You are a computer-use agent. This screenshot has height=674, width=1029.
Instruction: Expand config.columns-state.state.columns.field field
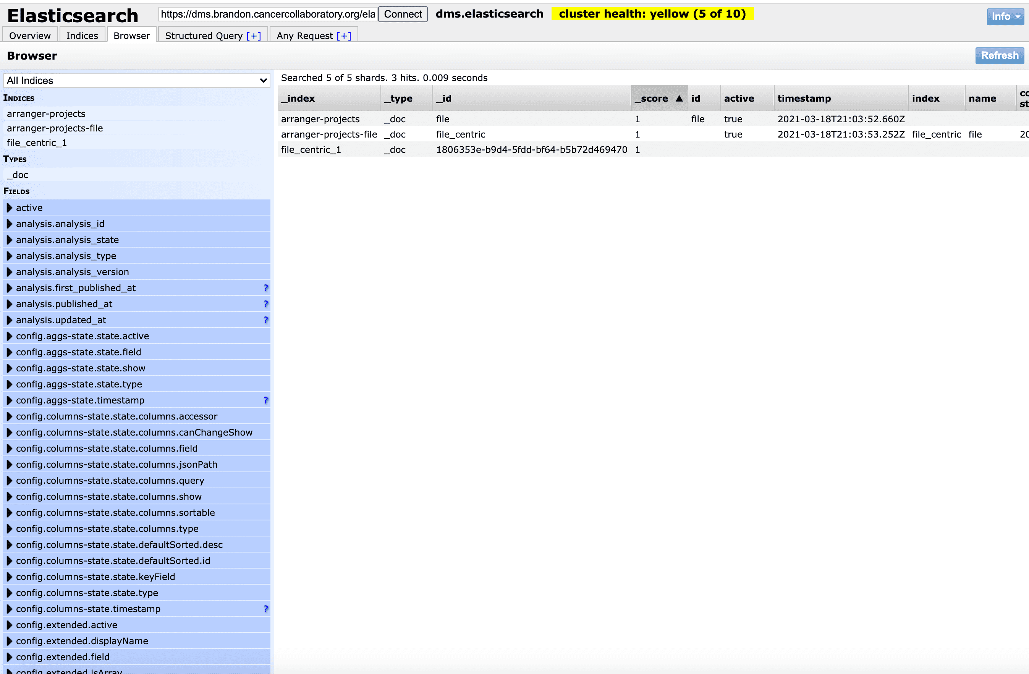point(10,449)
